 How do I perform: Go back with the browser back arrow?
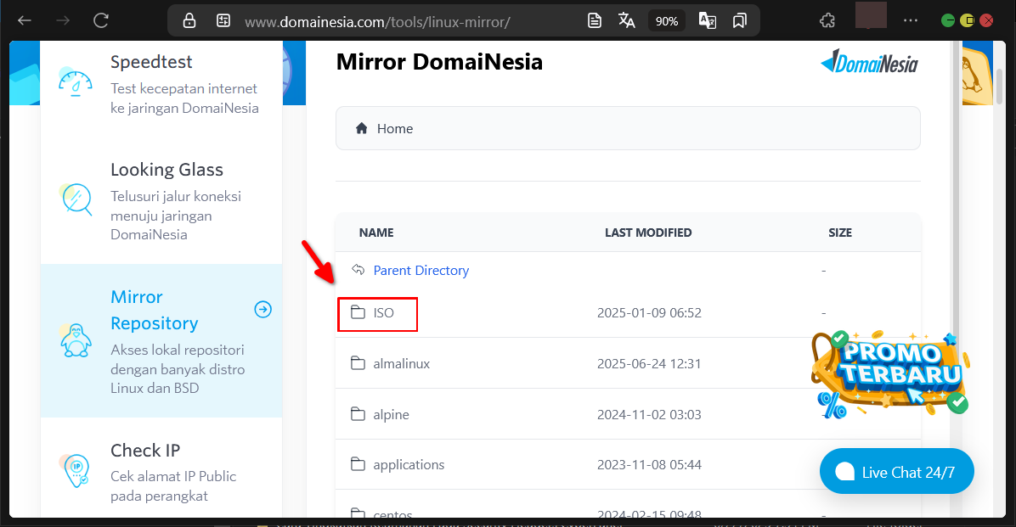point(25,20)
